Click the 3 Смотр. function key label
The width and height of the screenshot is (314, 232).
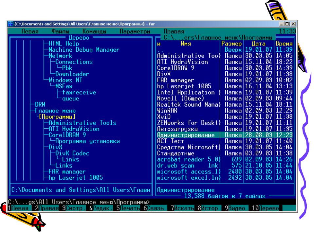[74, 208]
